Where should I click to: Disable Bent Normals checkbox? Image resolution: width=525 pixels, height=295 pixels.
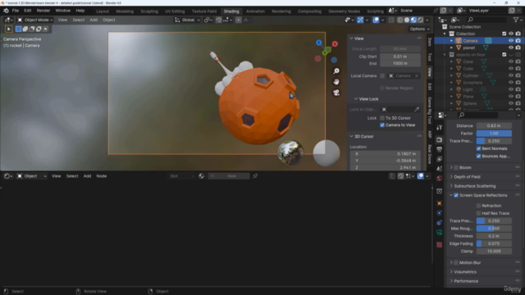point(479,148)
